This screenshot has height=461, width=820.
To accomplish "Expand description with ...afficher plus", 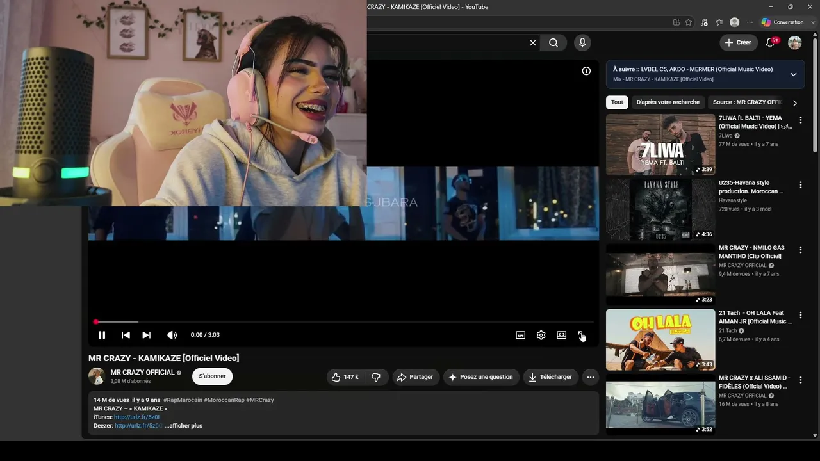I will [x=183, y=426].
